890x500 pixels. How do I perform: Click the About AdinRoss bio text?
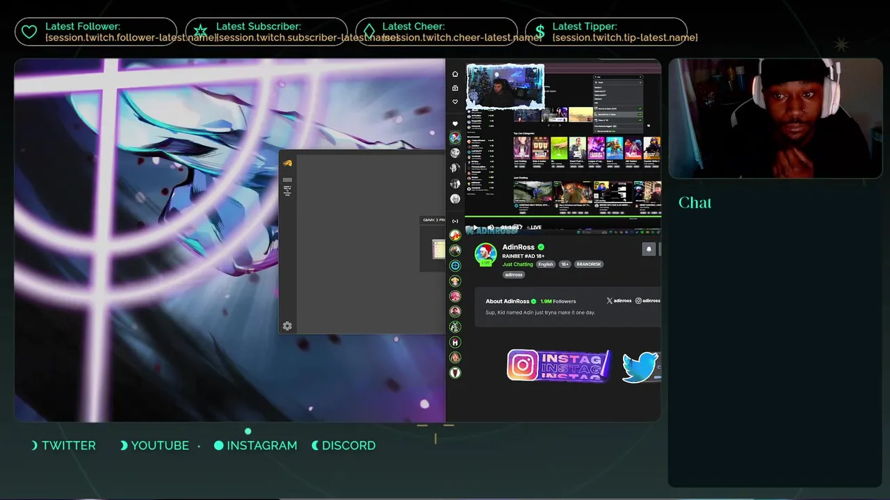click(540, 312)
